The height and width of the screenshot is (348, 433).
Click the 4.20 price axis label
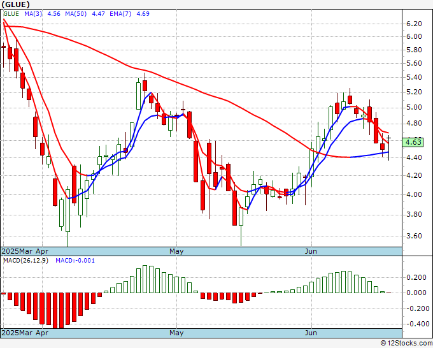(x=415, y=175)
